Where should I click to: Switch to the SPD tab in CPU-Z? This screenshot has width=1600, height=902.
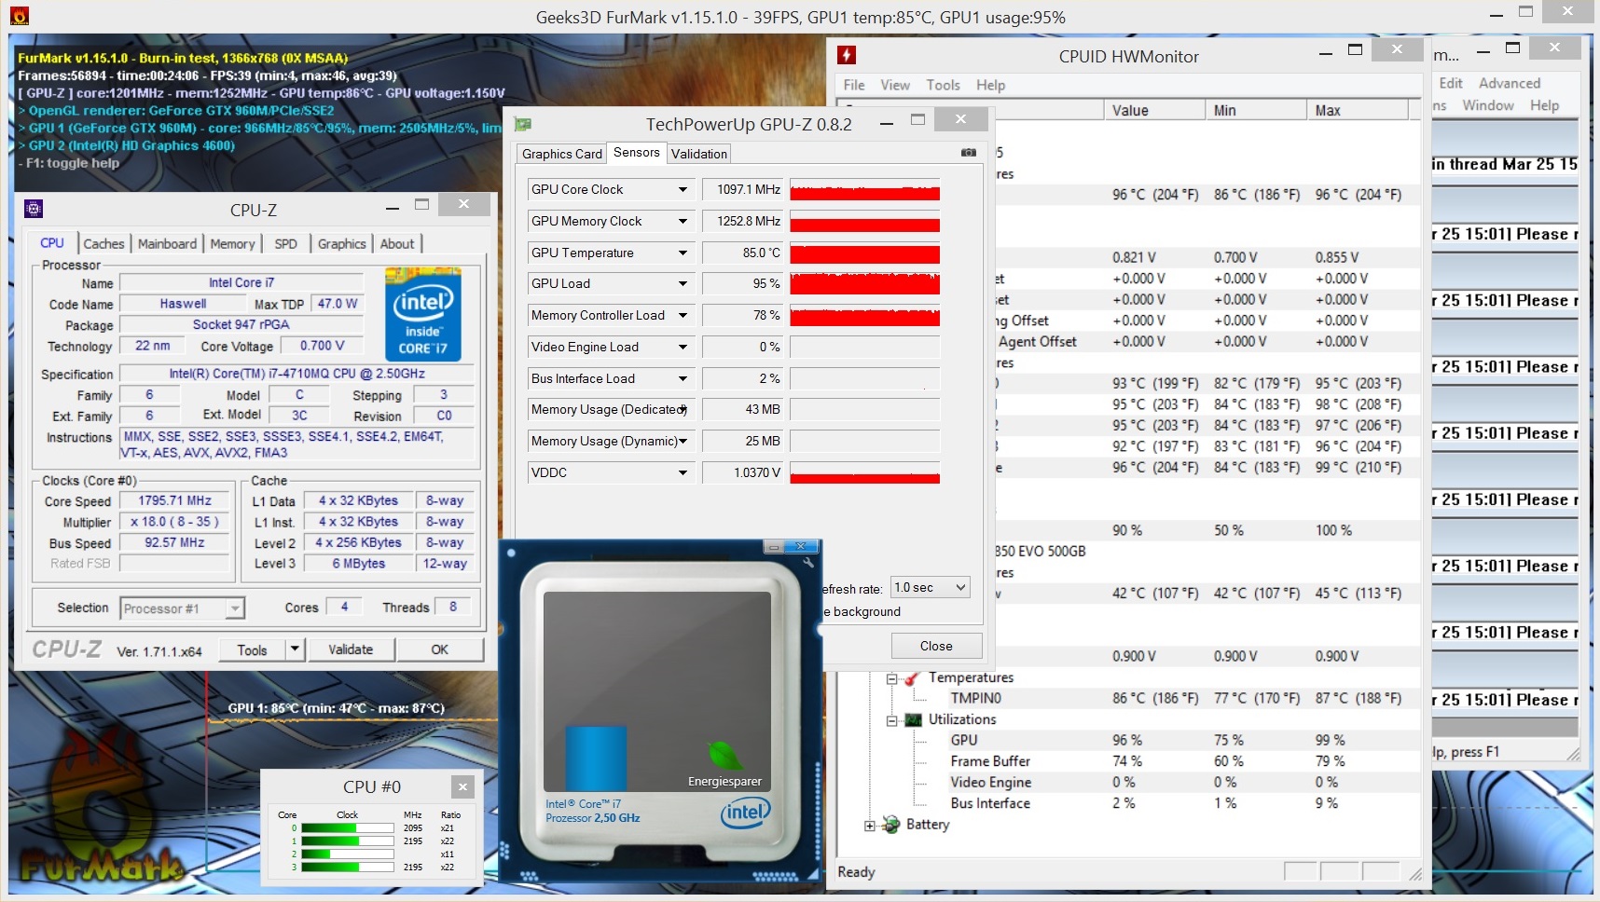click(285, 244)
